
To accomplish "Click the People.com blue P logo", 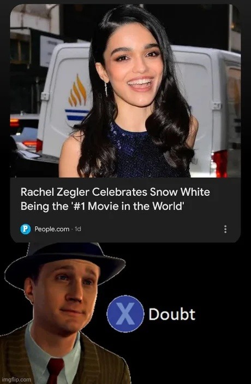I will [x=26, y=229].
